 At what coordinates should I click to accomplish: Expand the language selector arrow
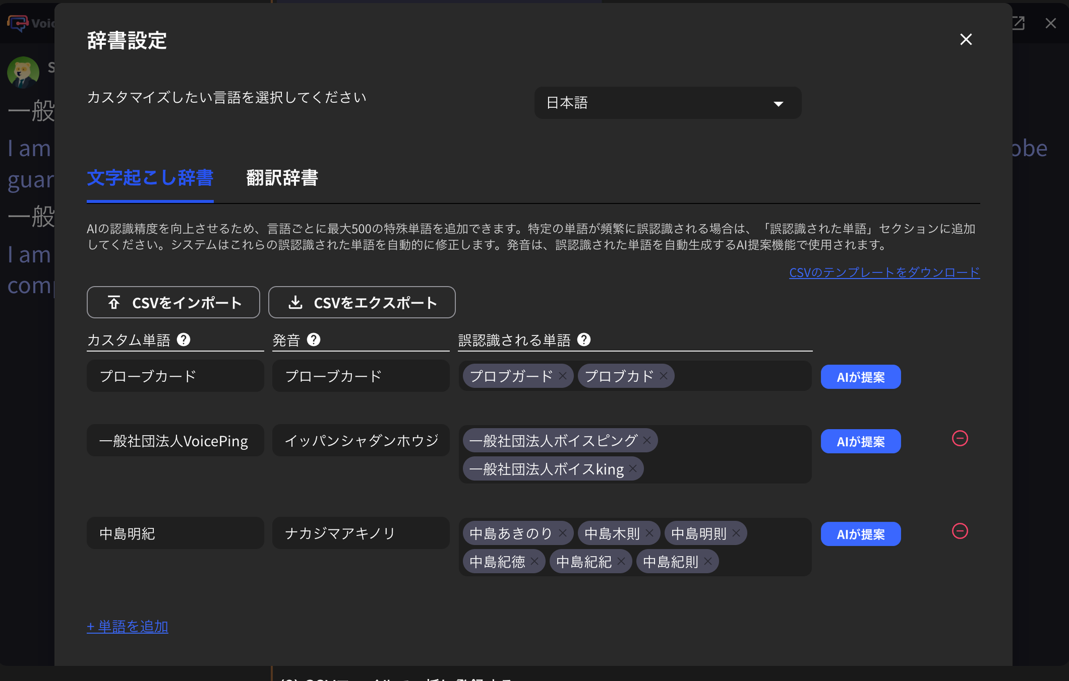778,104
